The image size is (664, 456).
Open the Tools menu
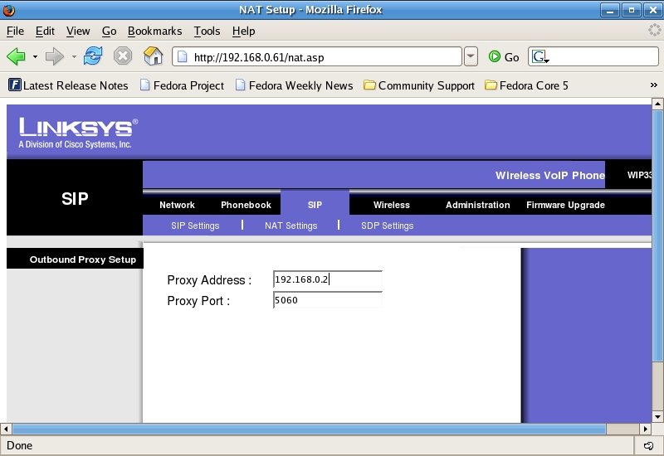207,31
